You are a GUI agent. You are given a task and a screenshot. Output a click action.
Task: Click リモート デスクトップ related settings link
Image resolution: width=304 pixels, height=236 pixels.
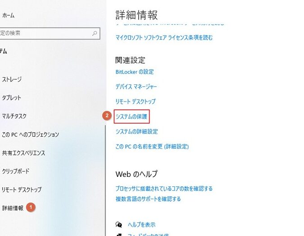(x=136, y=102)
